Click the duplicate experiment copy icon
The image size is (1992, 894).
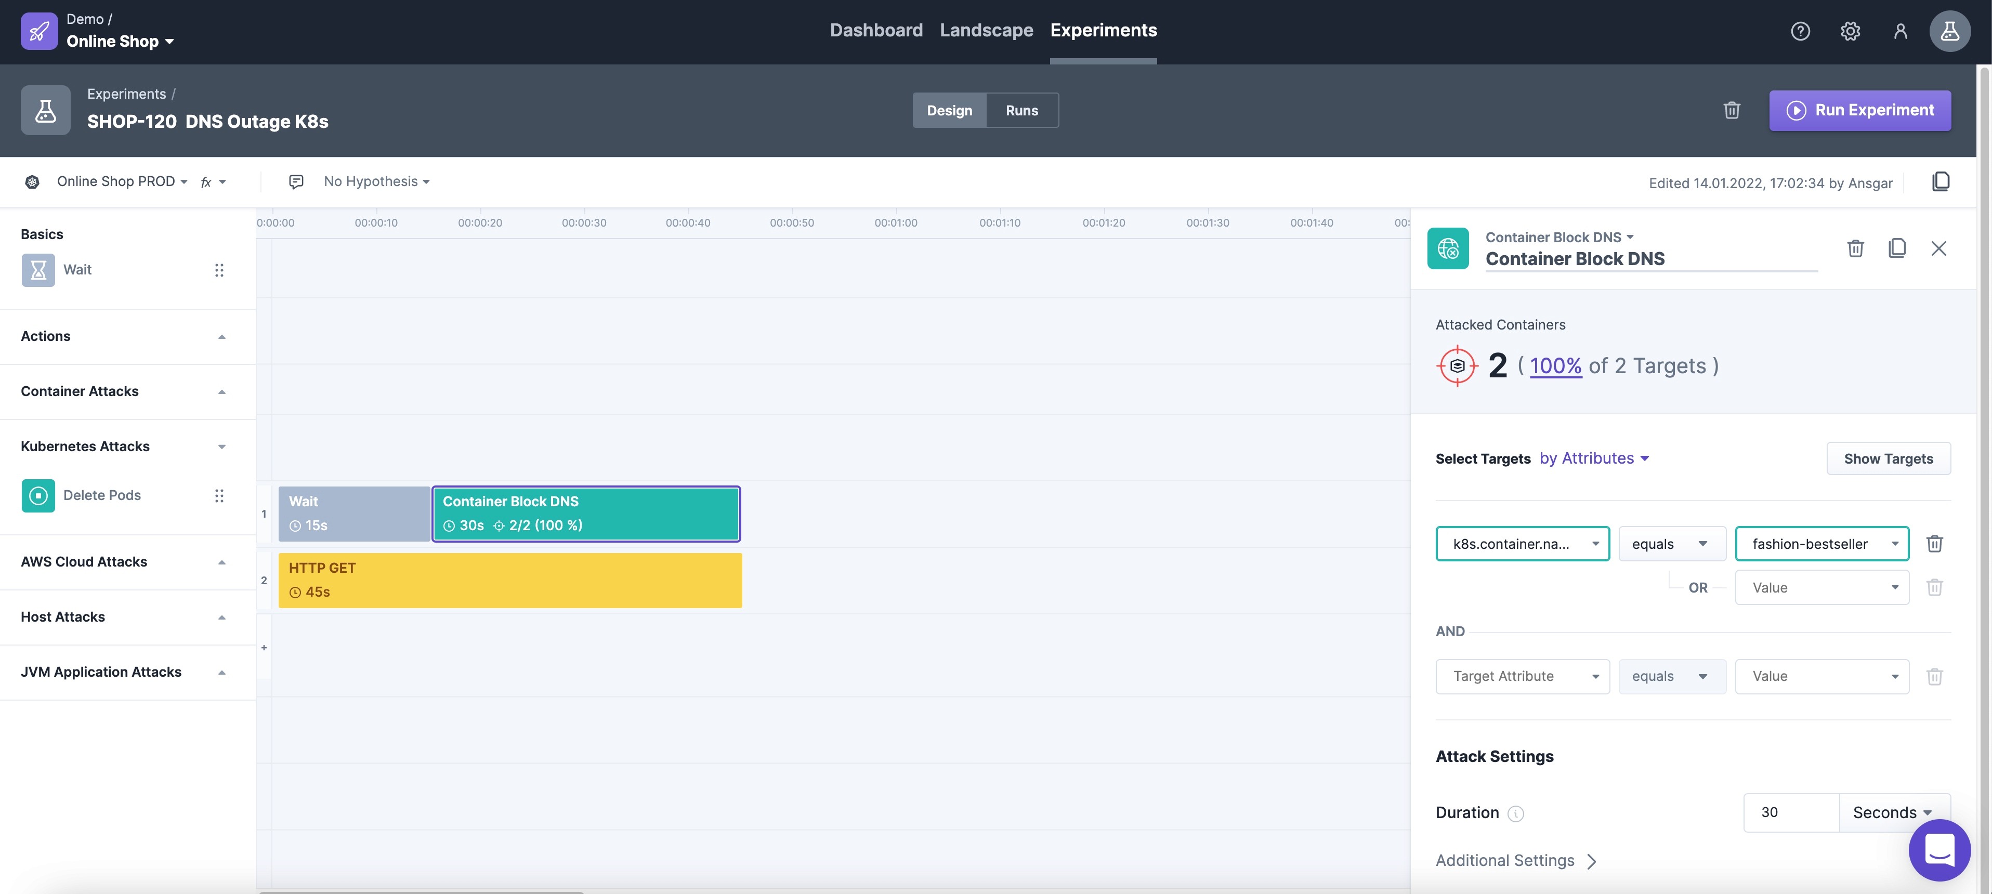click(x=1940, y=182)
